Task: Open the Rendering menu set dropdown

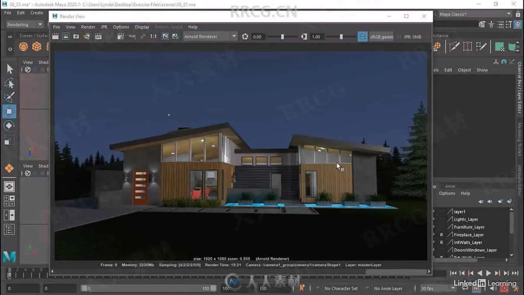Action: [x=24, y=24]
